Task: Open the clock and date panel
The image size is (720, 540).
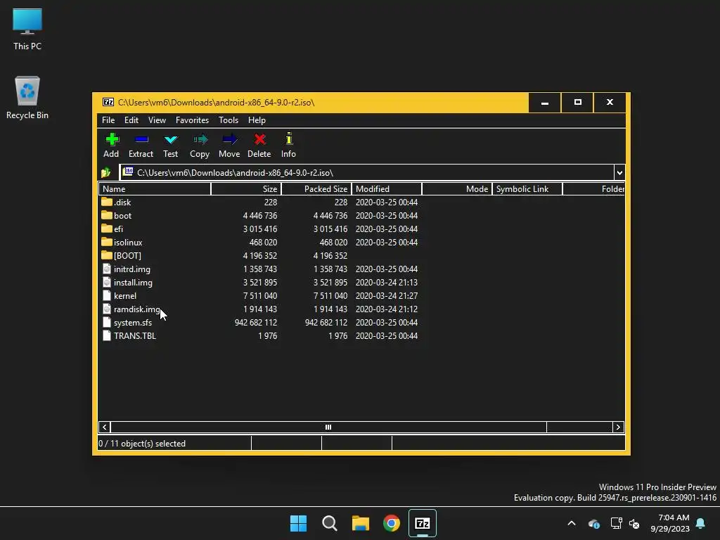Action: pos(670,523)
